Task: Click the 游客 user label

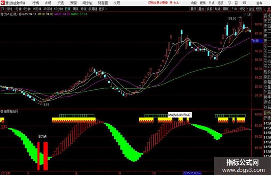Action: click(x=259, y=3)
